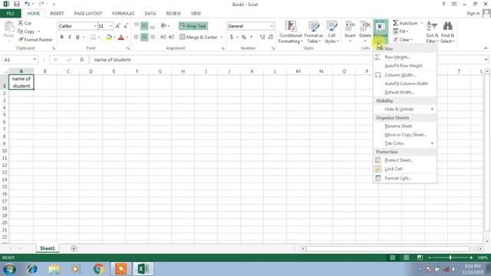Switch to the INSERT tab
Screen dimensions: 491x276
click(x=57, y=14)
